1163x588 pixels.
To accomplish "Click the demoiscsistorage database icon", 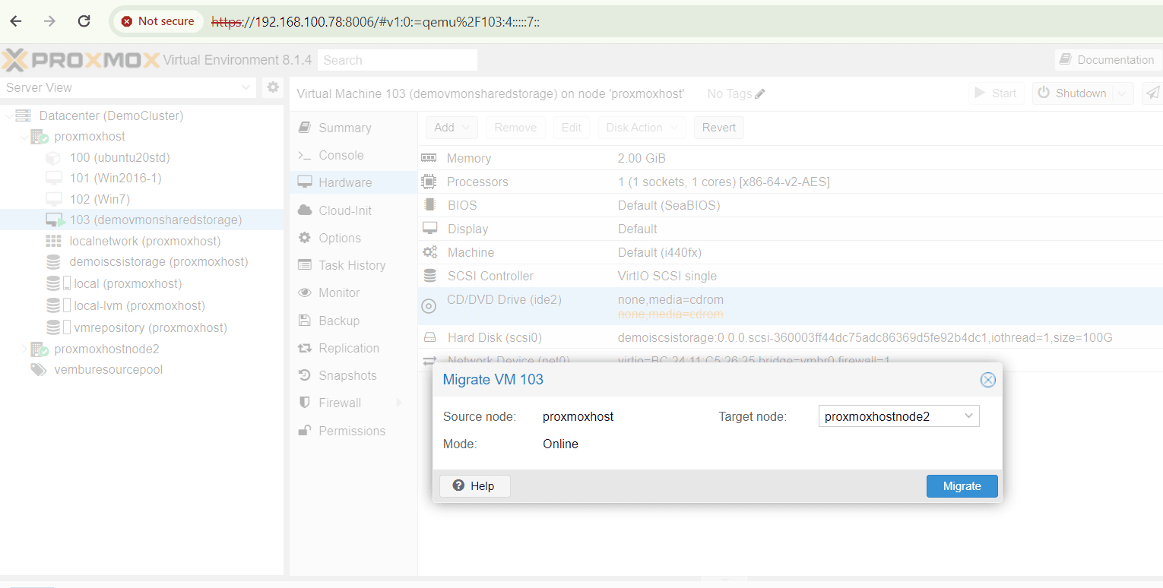I will [x=53, y=262].
